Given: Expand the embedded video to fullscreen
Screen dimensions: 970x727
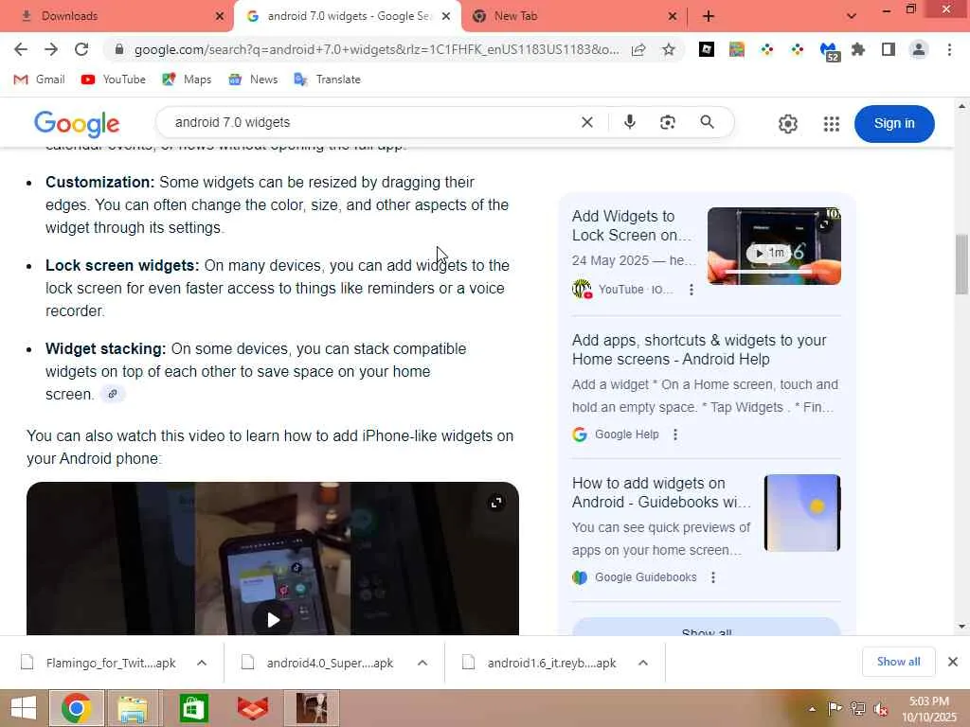Looking at the screenshot, I should point(496,503).
